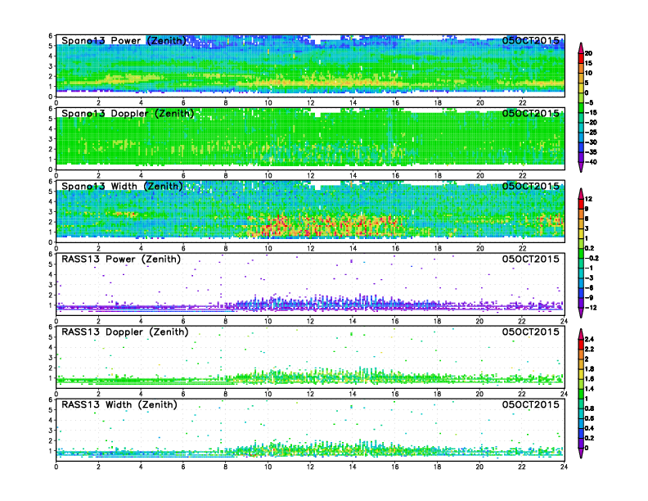Click the 'Spano13 Width (Zenith)' panel title
This screenshot has width=648, height=501.
pos(122,186)
